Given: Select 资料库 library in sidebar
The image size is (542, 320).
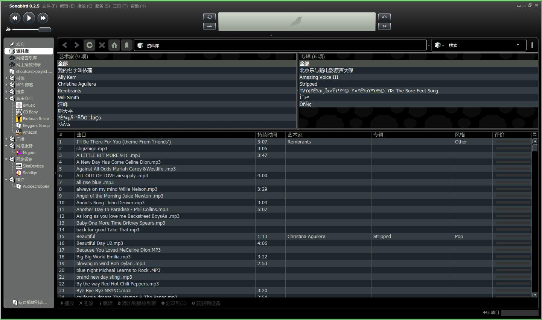Looking at the screenshot, I should [29, 51].
